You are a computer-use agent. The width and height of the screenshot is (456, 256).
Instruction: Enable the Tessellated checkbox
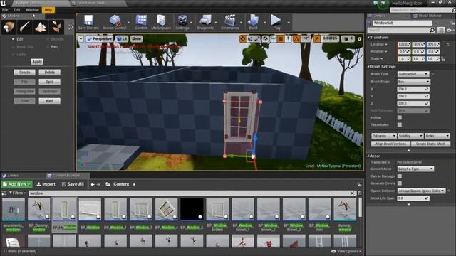click(400, 124)
